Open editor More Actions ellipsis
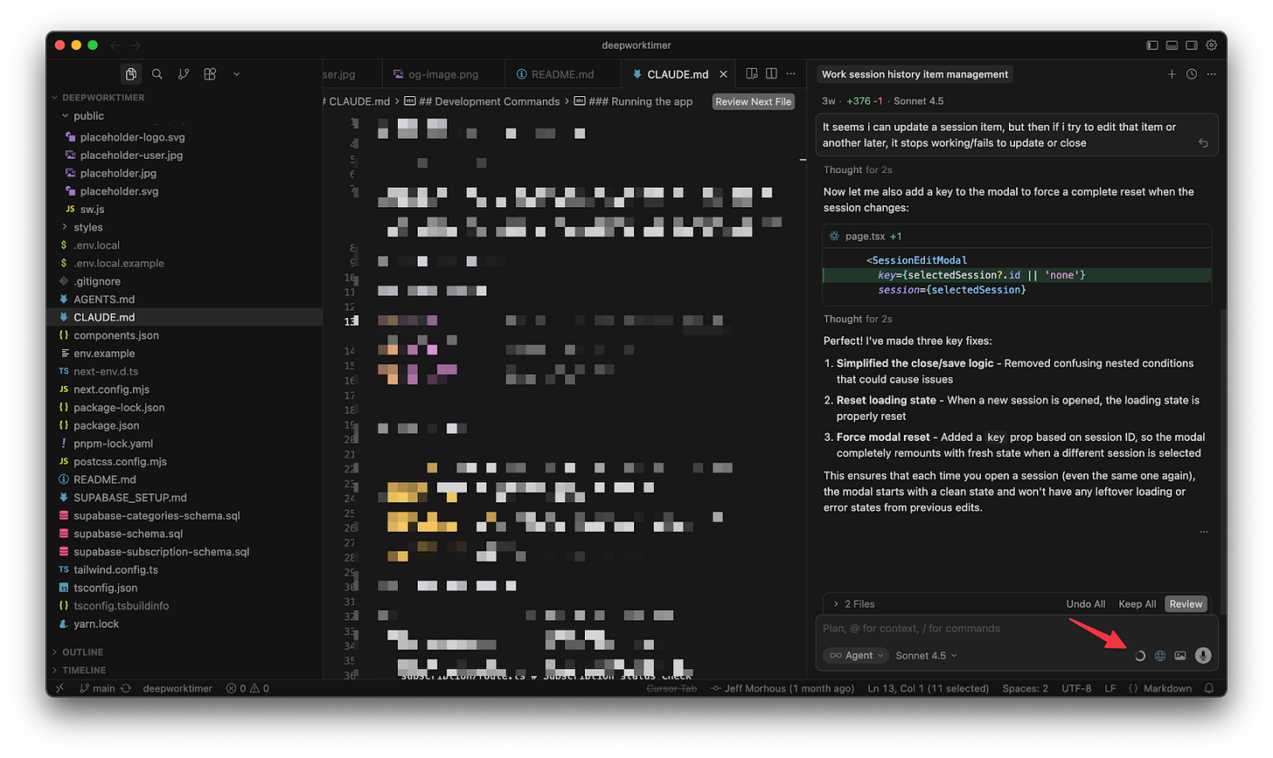 click(x=791, y=74)
